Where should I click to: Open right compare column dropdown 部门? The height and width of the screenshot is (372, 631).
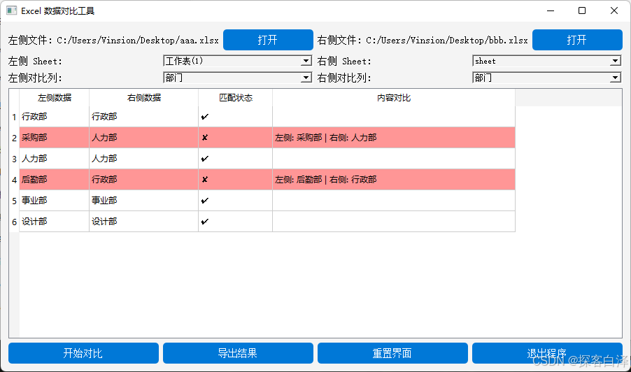coord(546,77)
